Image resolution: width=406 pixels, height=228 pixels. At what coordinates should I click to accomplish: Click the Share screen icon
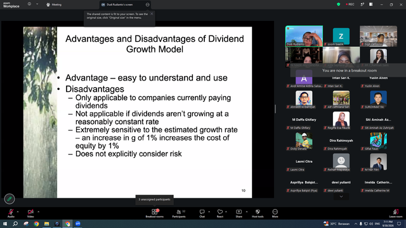[239, 213]
